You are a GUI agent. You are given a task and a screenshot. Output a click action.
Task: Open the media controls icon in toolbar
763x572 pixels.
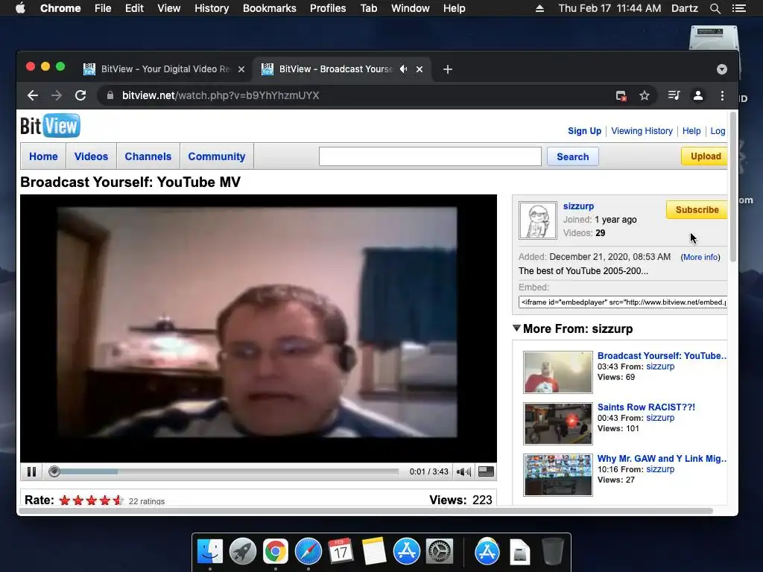[674, 96]
